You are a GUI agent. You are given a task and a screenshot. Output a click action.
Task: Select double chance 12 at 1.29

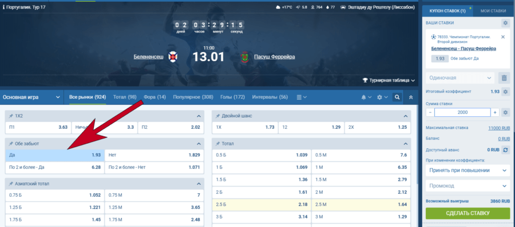[311, 127]
